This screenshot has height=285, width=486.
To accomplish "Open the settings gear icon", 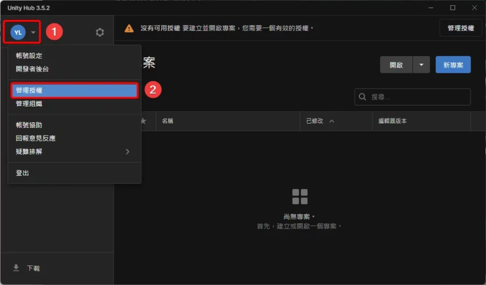I will tap(99, 33).
